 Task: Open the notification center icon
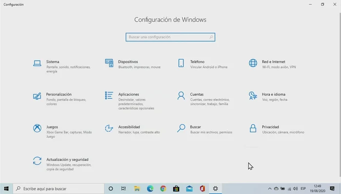point(332,189)
